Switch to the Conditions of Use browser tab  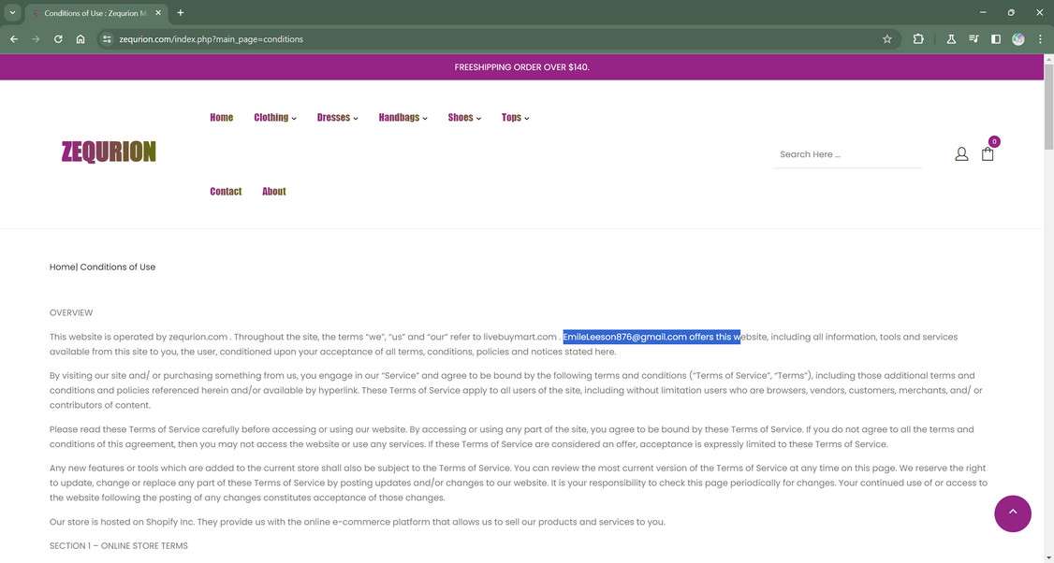point(89,12)
